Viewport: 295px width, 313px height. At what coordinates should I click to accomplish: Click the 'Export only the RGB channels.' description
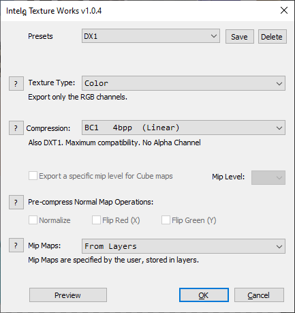coord(78,97)
